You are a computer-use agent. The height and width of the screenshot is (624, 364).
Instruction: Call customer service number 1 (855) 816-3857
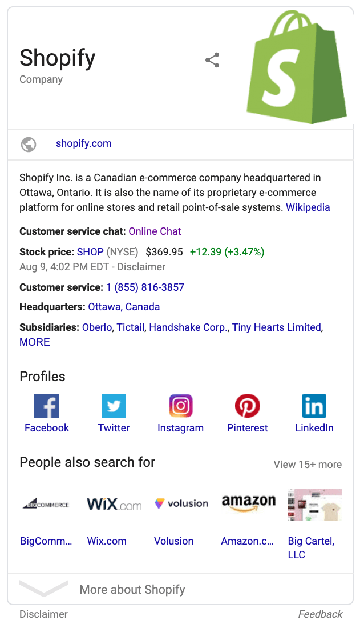(x=145, y=287)
